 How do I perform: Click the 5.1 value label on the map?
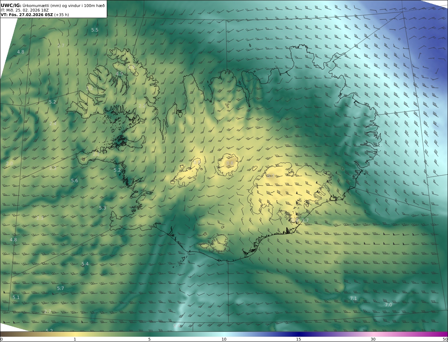pos(16,298)
